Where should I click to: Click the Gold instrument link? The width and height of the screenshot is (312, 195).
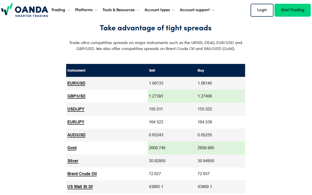coord(72,148)
